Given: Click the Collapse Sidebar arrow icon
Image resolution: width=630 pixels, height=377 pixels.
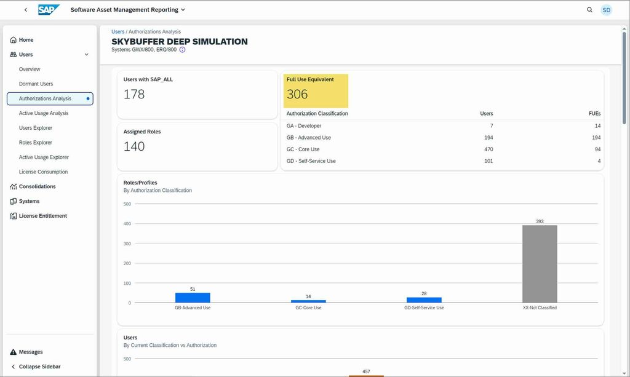Looking at the screenshot, I should [14, 367].
